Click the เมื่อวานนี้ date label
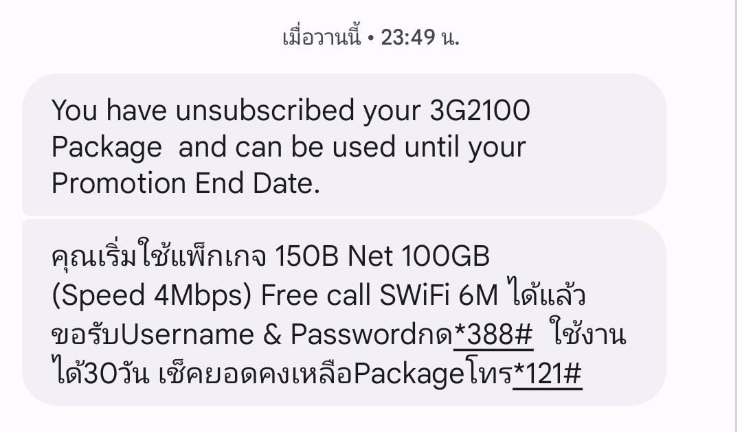The height and width of the screenshot is (432, 742). (x=322, y=37)
